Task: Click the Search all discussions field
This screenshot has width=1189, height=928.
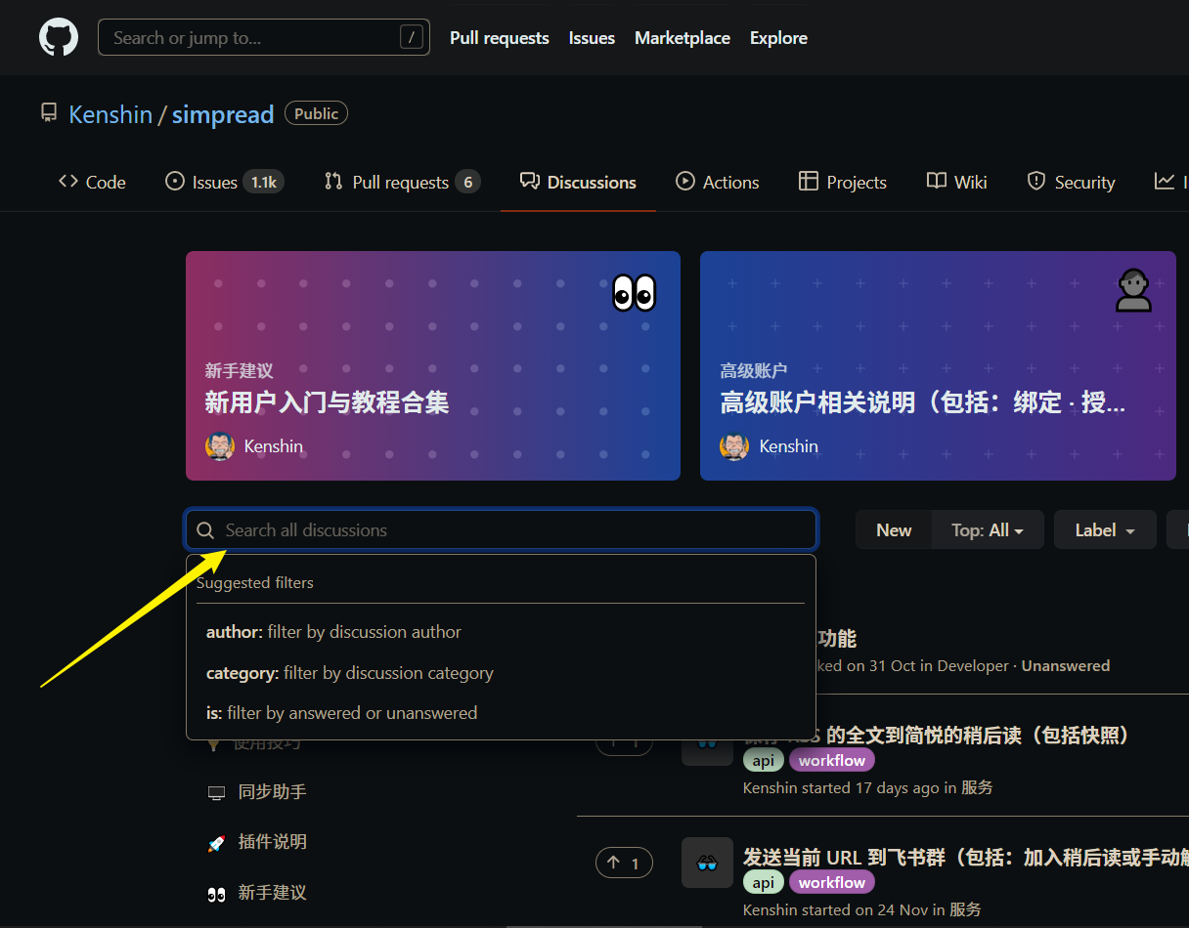Action: (x=501, y=530)
